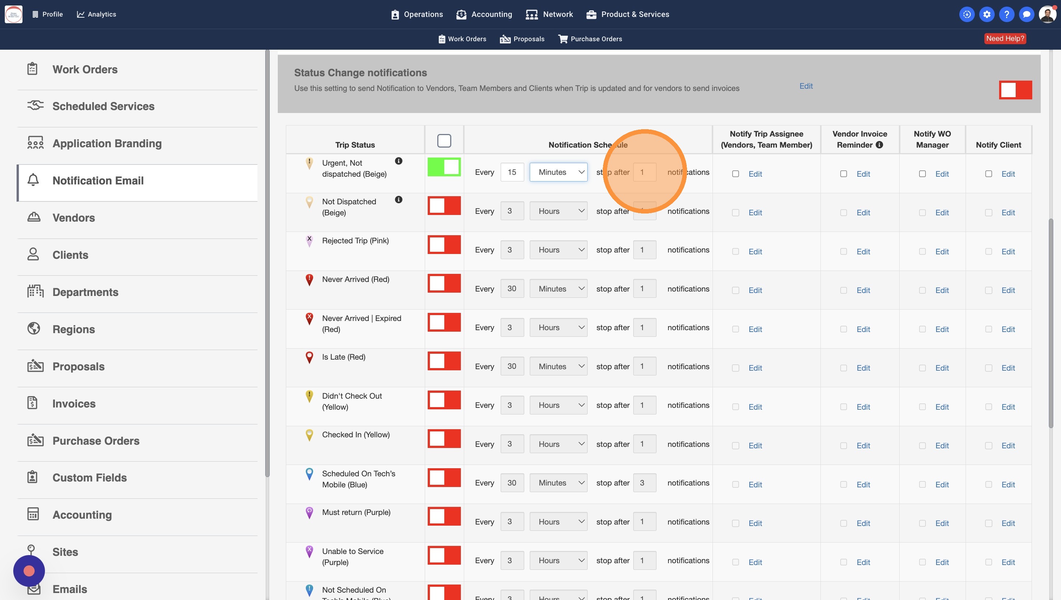Toggle off the green Urgent, Not dispatched switch

point(444,167)
